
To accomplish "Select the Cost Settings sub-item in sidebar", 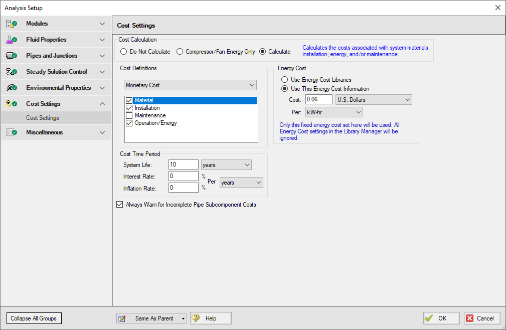I will (x=43, y=118).
